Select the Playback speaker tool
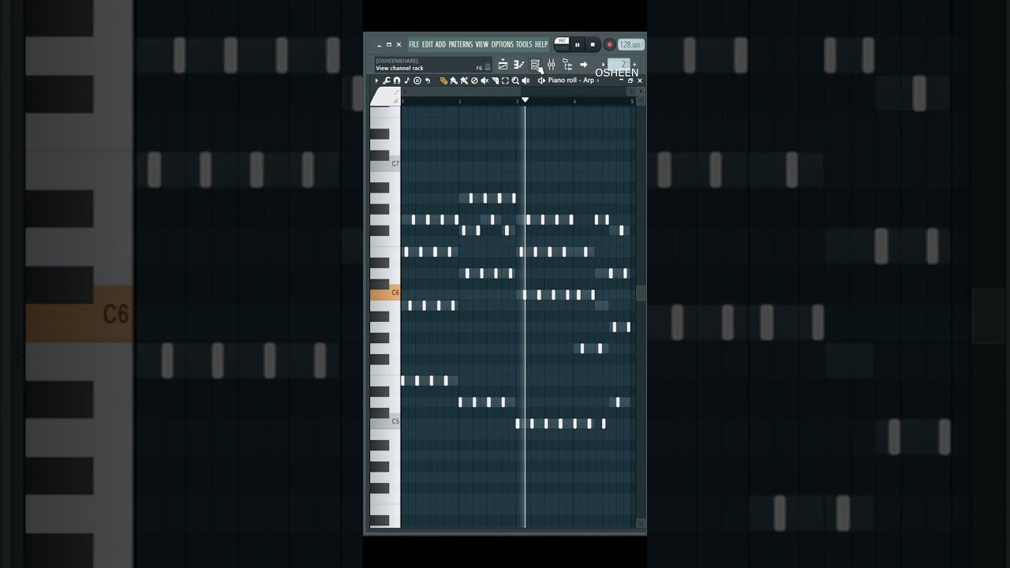Viewport: 1010px width, 568px height. coord(526,80)
